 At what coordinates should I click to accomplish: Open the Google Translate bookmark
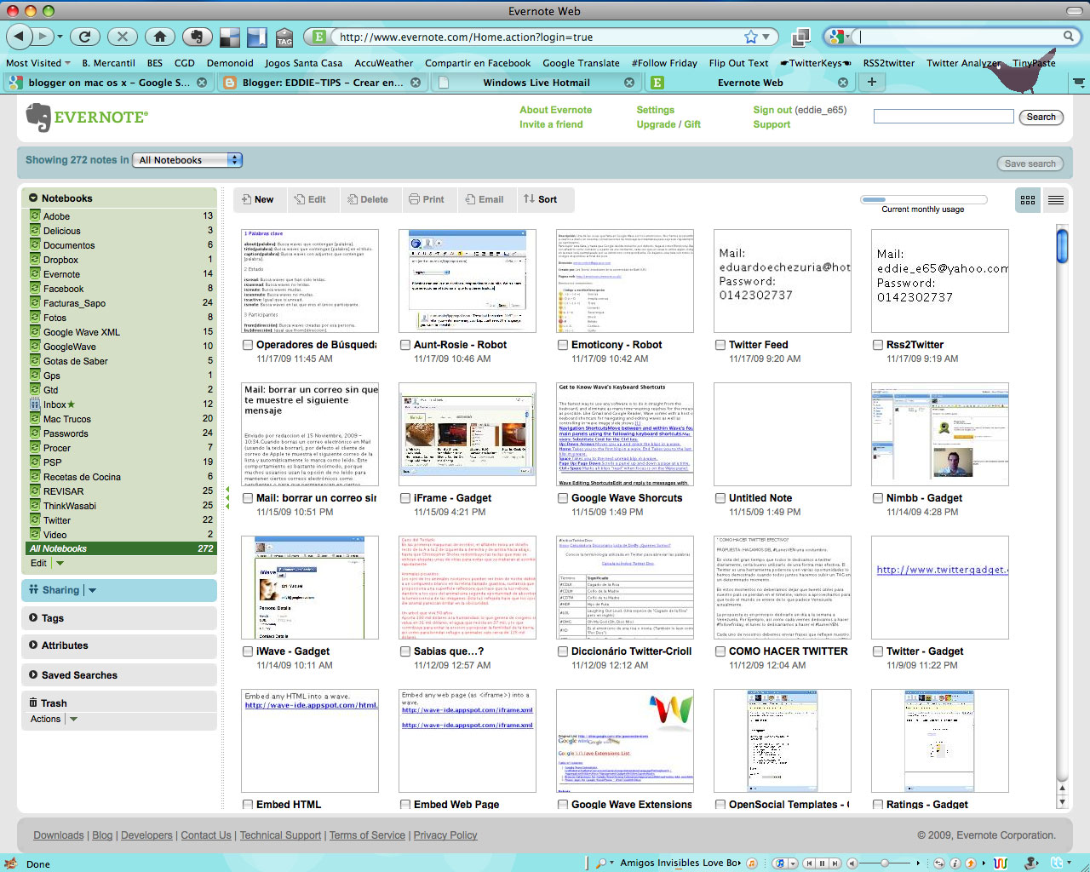581,63
